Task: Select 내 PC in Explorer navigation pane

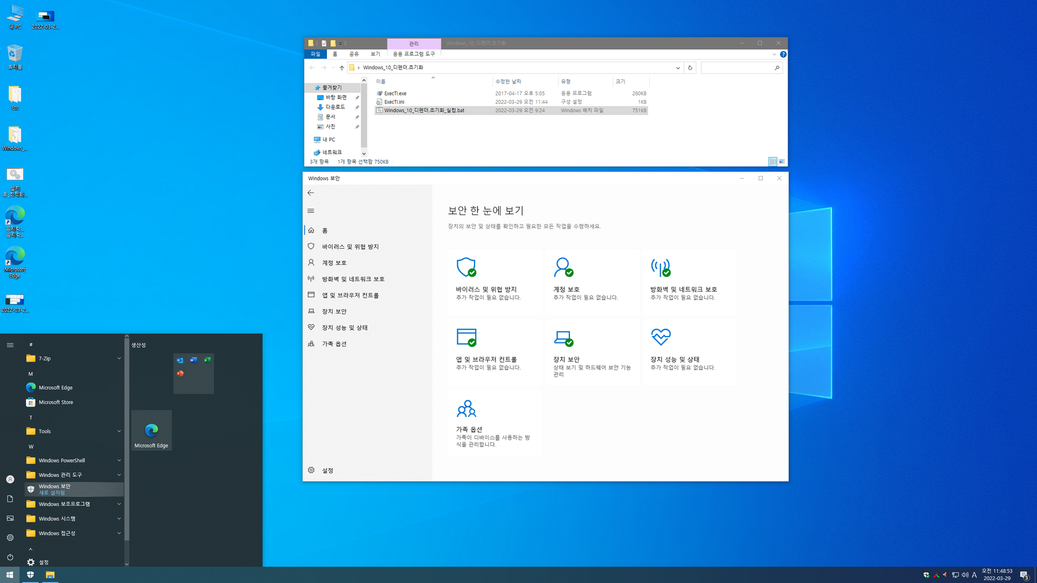Action: pyautogui.click(x=328, y=139)
